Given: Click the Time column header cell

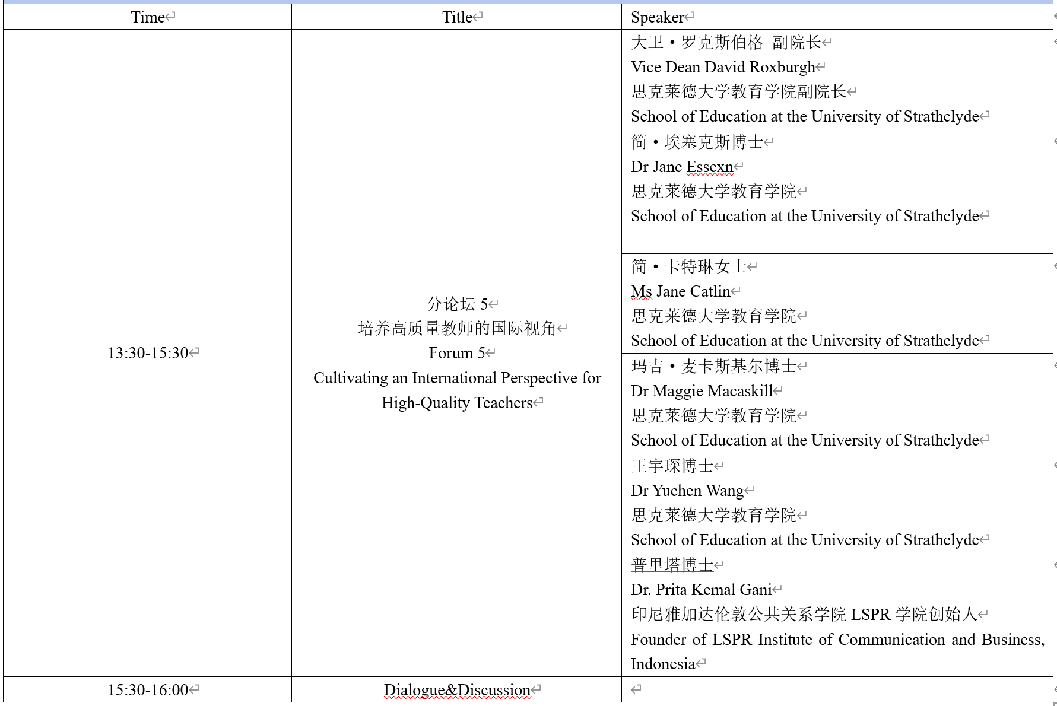Looking at the screenshot, I should coord(148,17).
